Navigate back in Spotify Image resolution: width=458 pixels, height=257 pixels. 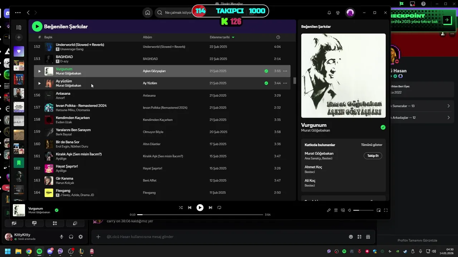click(x=28, y=12)
